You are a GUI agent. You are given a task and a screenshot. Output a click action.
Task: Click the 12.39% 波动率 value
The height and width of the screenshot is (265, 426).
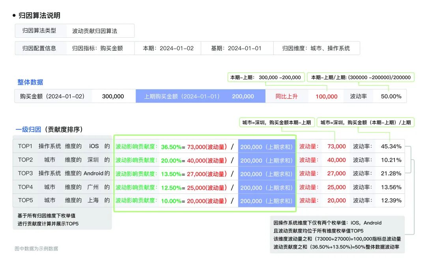[391, 201]
